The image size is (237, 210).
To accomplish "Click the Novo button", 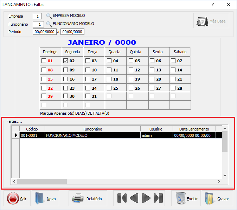I will (x=45, y=198).
